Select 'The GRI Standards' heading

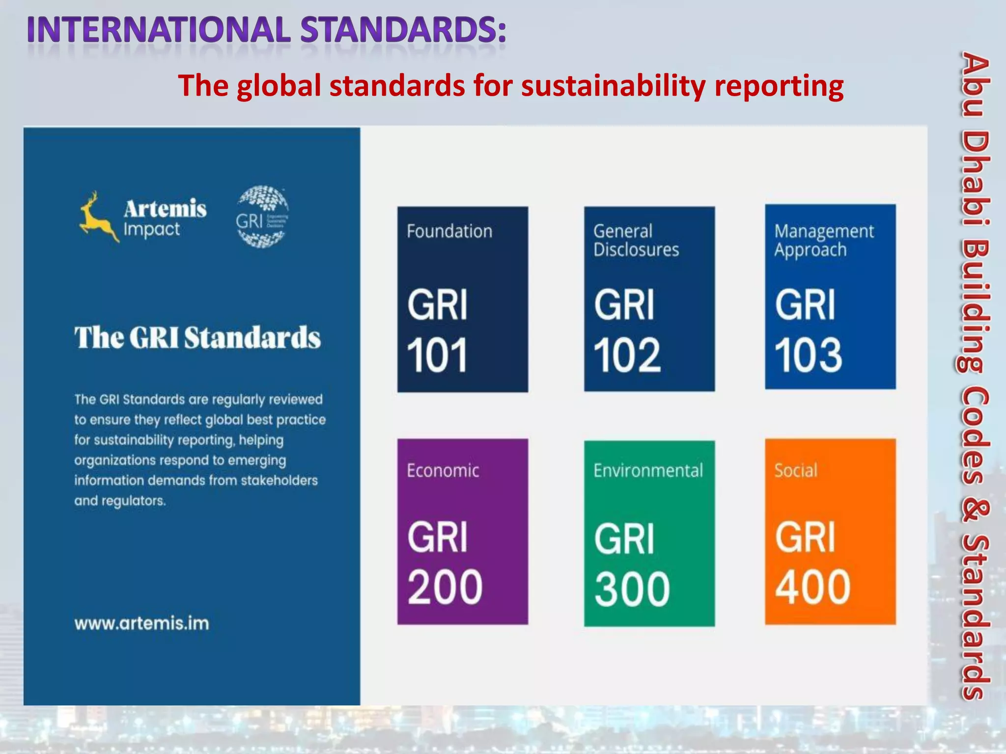(x=197, y=338)
